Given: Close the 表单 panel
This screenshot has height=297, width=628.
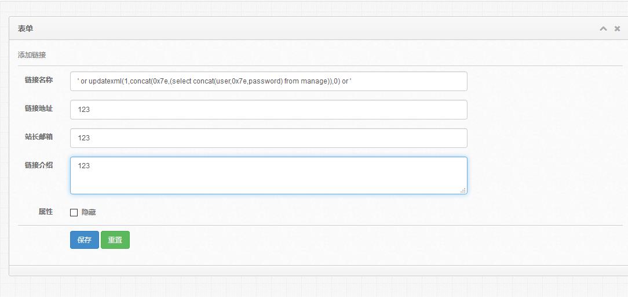Looking at the screenshot, I should (x=617, y=29).
